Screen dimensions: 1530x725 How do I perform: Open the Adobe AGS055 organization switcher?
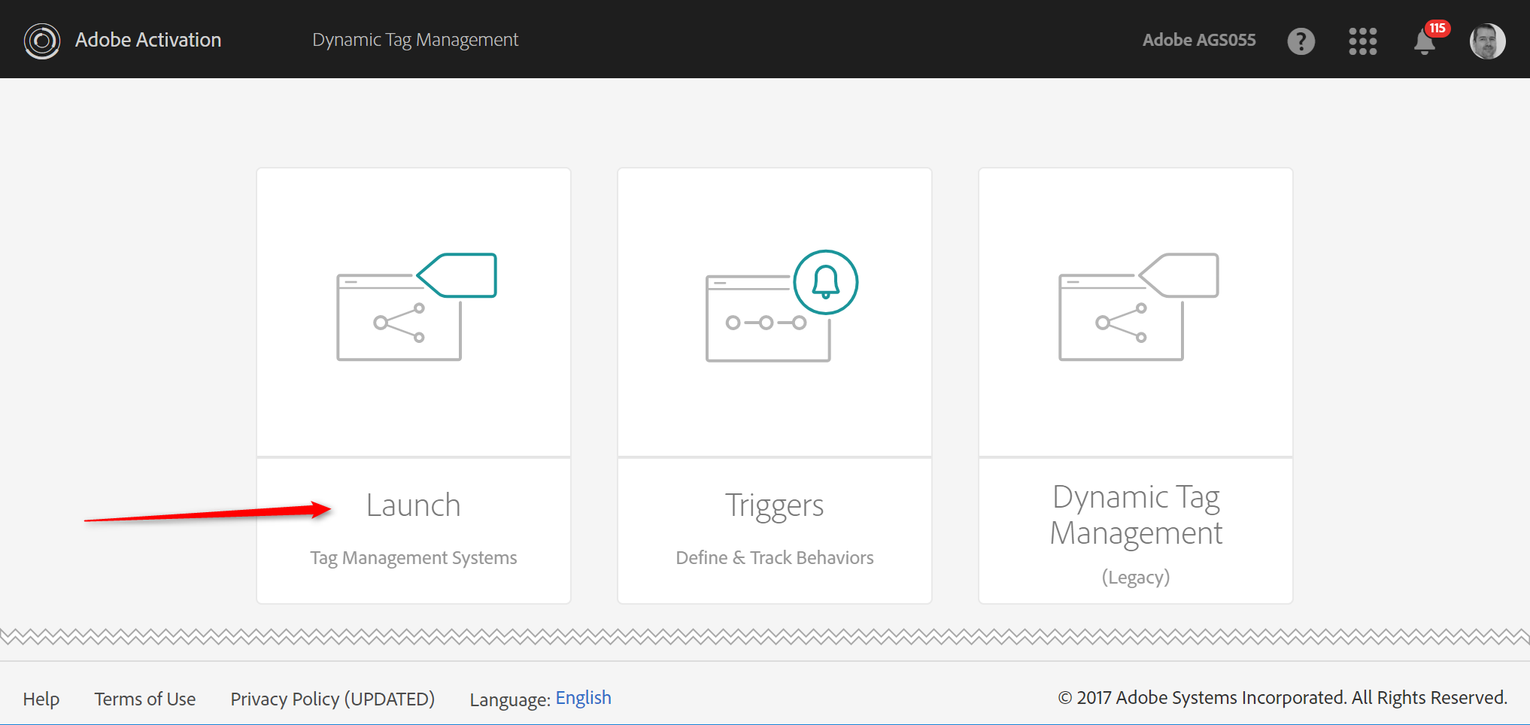click(1198, 40)
